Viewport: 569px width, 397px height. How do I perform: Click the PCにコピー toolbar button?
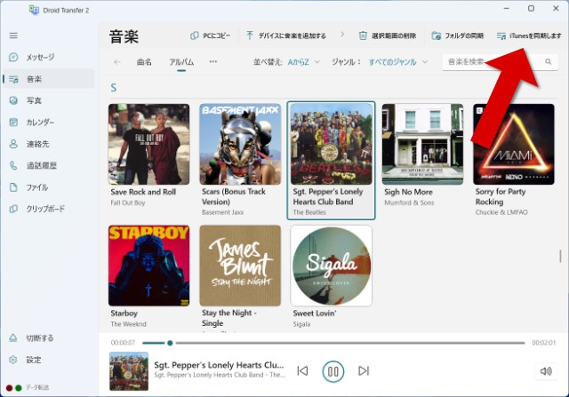coord(211,36)
